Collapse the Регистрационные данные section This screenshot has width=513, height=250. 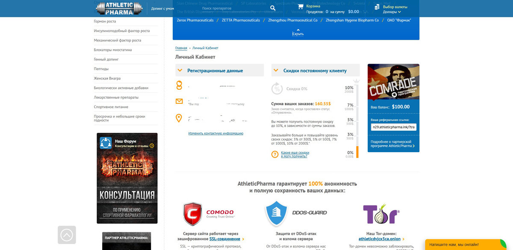(180, 71)
